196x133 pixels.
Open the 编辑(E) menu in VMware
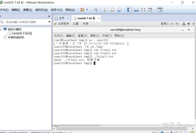[x=16, y=10]
